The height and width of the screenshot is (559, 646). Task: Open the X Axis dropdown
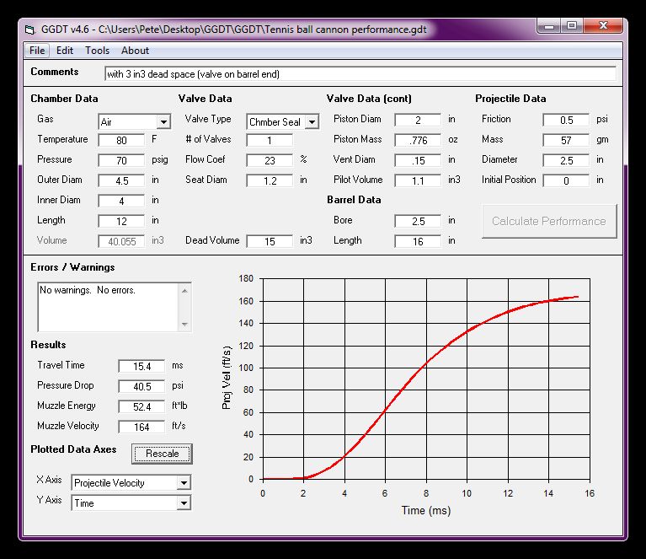(x=184, y=483)
